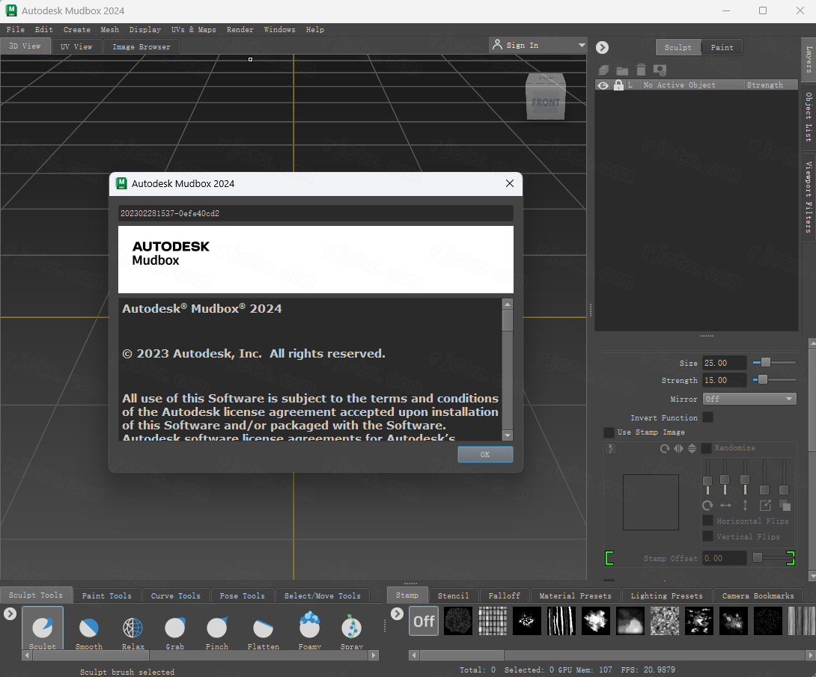Select the Flatten brush
816x677 pixels.
[264, 628]
